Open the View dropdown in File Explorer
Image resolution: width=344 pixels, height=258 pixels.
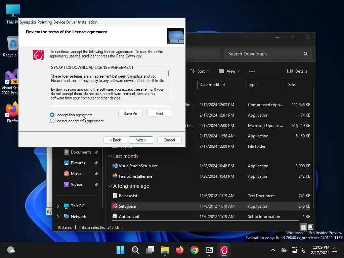pos(229,71)
